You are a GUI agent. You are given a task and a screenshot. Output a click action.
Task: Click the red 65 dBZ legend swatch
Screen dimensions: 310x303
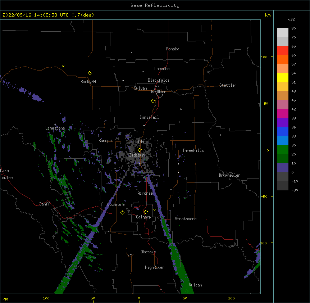(x=283, y=50)
